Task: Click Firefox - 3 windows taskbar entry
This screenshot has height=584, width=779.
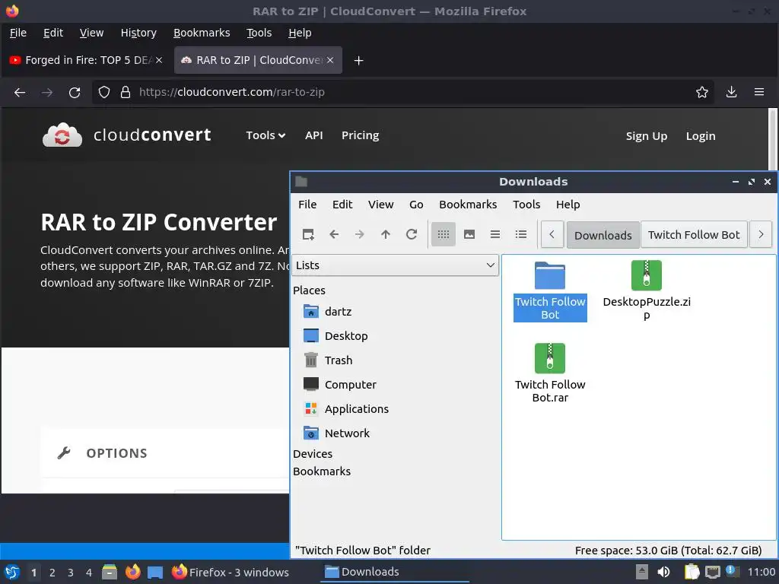Action: pos(230,572)
